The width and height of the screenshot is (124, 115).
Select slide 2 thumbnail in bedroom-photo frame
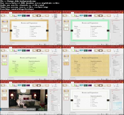4,95
